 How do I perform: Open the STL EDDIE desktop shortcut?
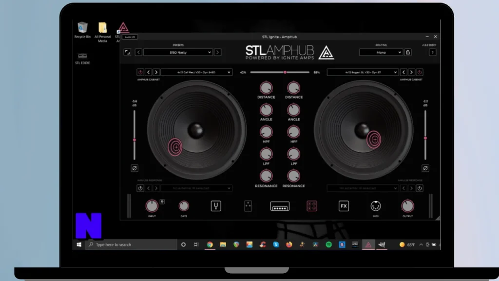tap(82, 59)
